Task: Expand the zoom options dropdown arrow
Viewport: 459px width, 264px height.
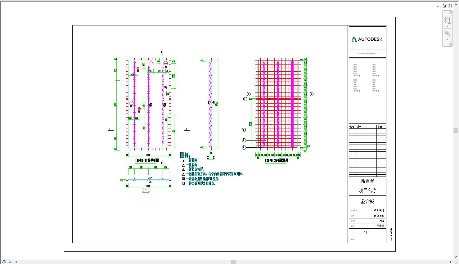Action: tap(447, 39)
